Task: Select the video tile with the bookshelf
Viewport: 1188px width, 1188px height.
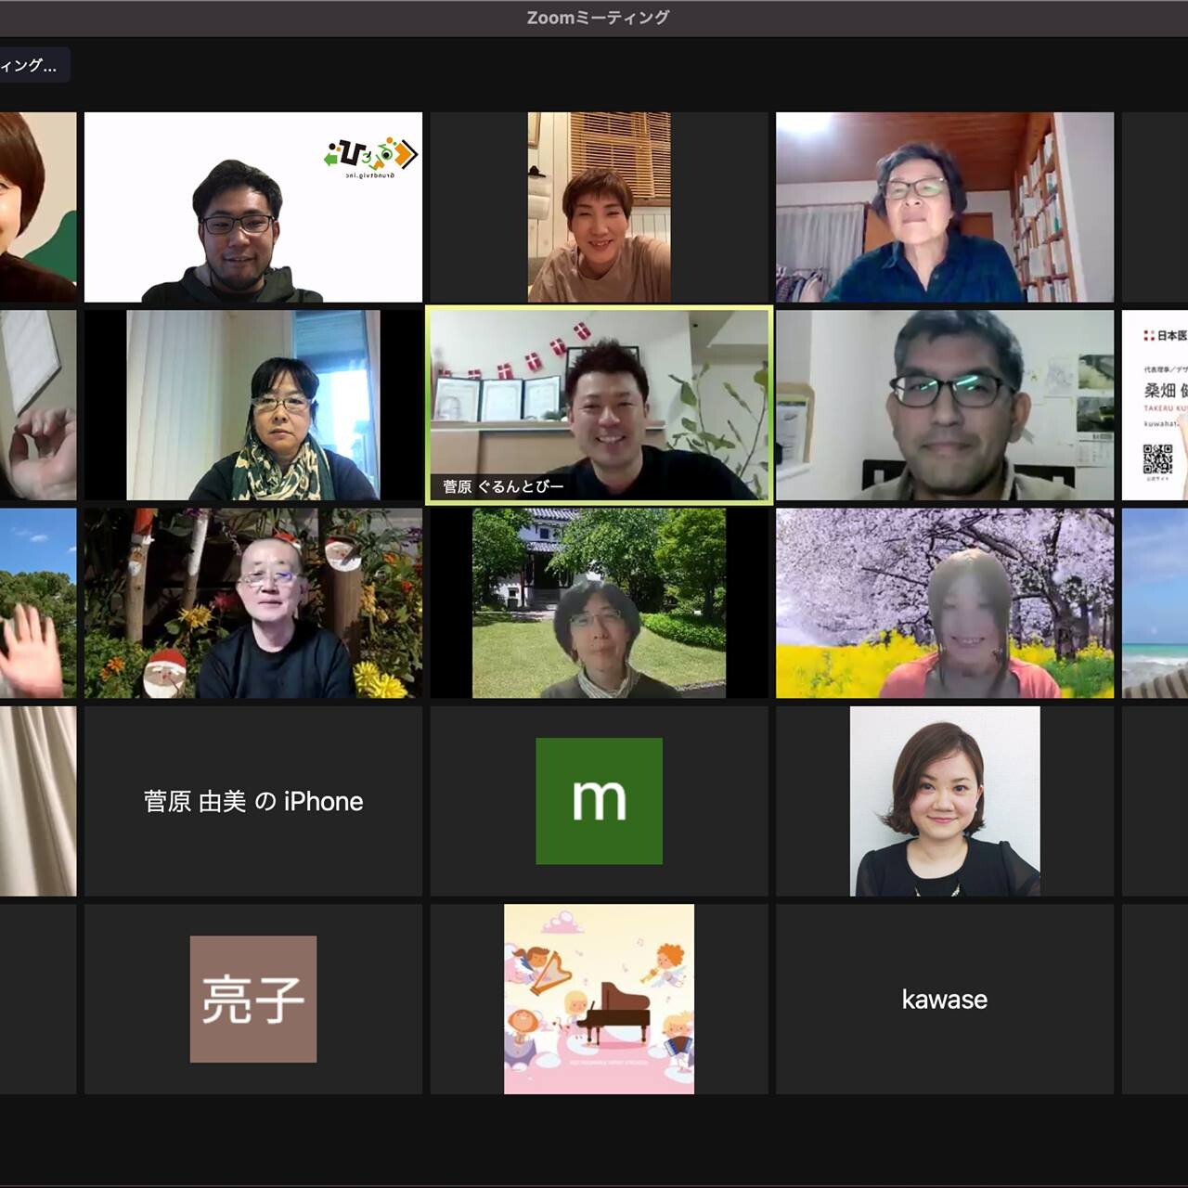Action: (944, 207)
